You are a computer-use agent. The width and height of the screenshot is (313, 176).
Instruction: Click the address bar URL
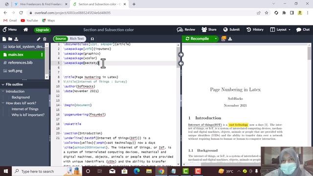[72, 13]
